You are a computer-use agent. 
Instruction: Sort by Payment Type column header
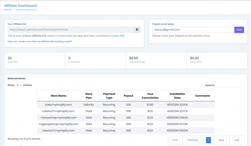(x=109, y=96)
